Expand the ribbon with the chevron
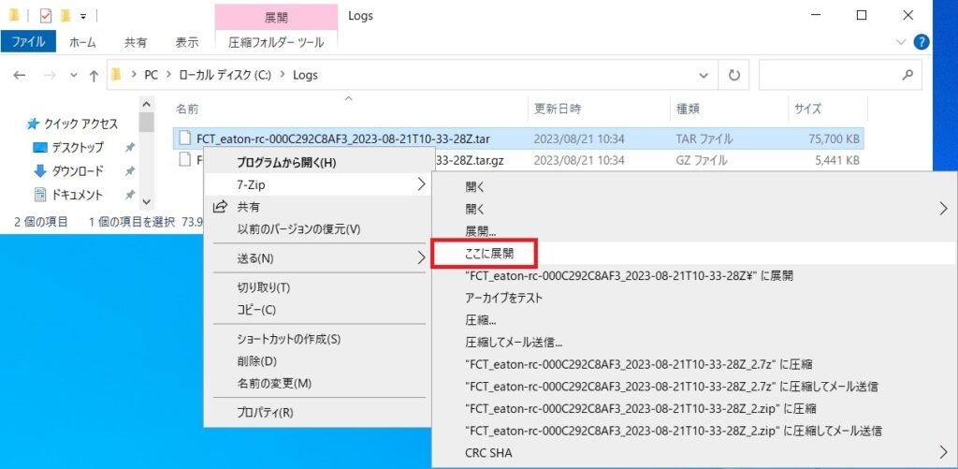The image size is (958, 469). pos(901,42)
